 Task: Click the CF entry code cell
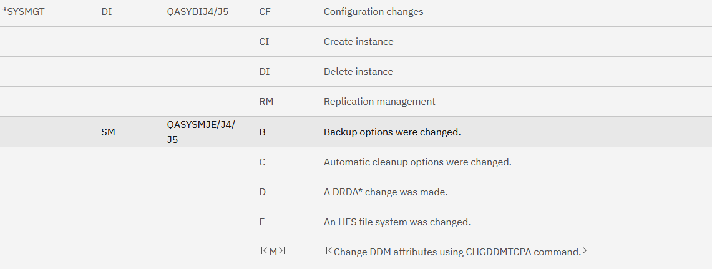(265, 12)
